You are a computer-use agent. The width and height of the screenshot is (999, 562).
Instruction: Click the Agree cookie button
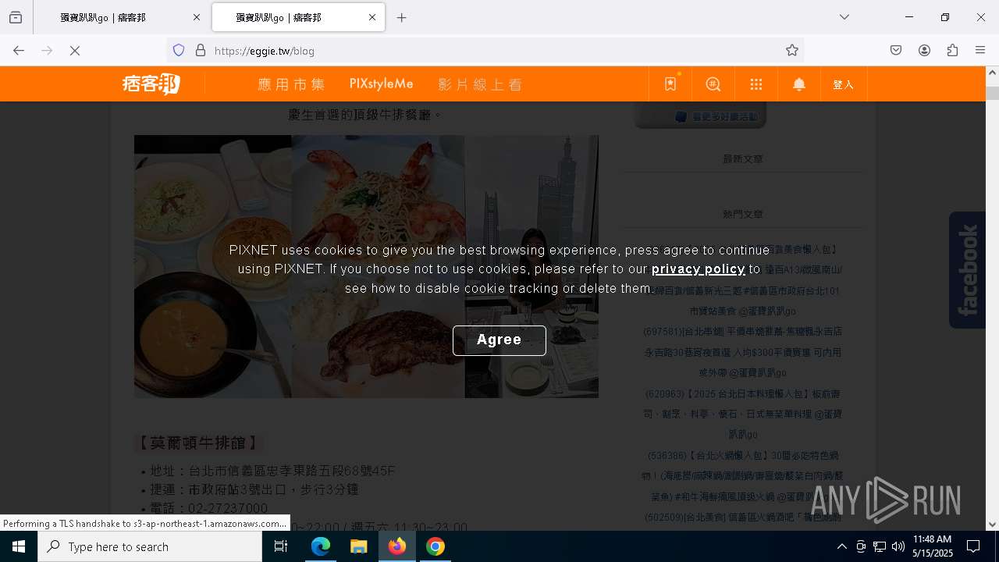(499, 340)
